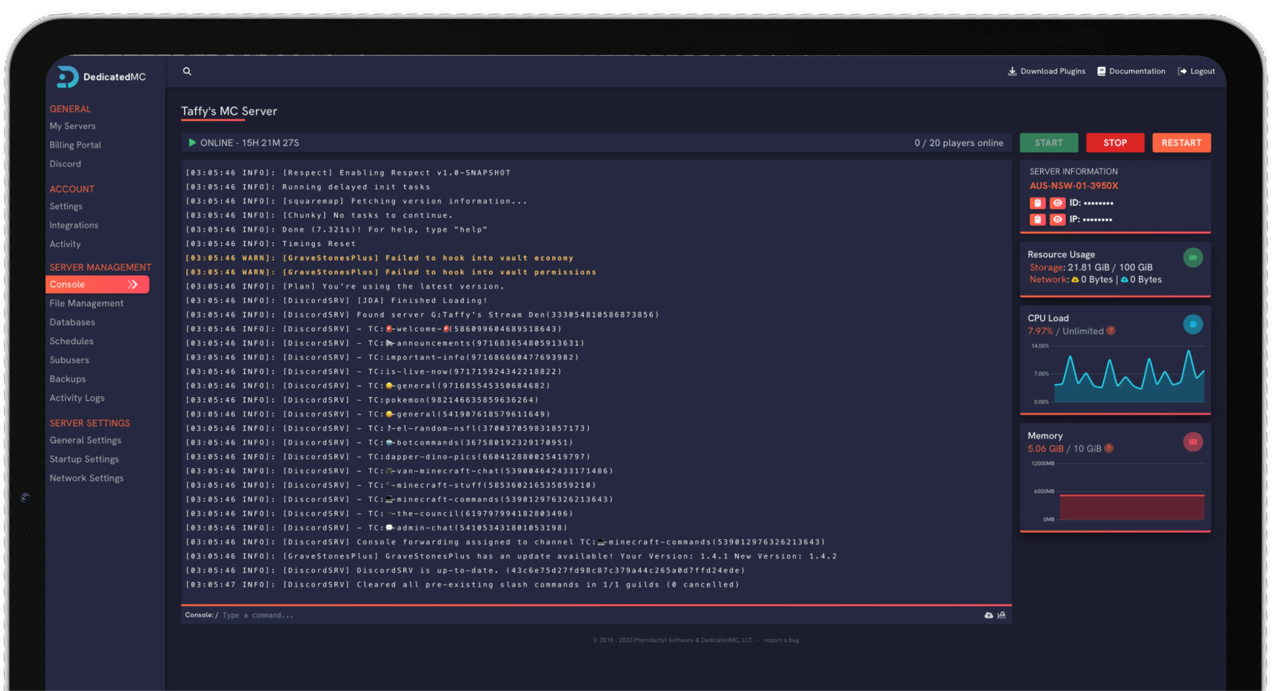Select Console in Server Management
1277x691 pixels.
(97, 284)
